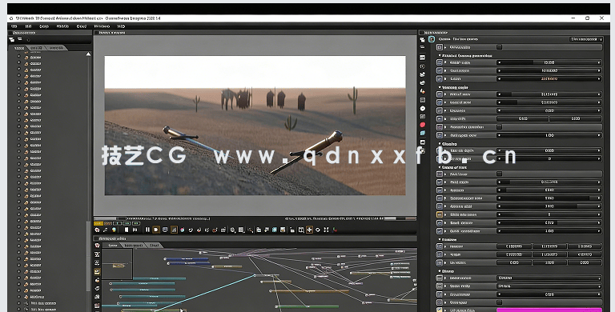The height and width of the screenshot is (312, 615).
Task: Toggle the Orthographic checkbox
Action: click(500, 47)
